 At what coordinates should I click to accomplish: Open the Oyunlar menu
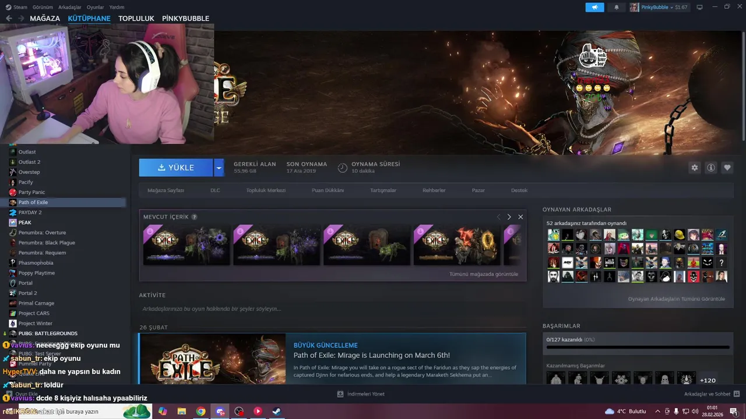point(96,7)
